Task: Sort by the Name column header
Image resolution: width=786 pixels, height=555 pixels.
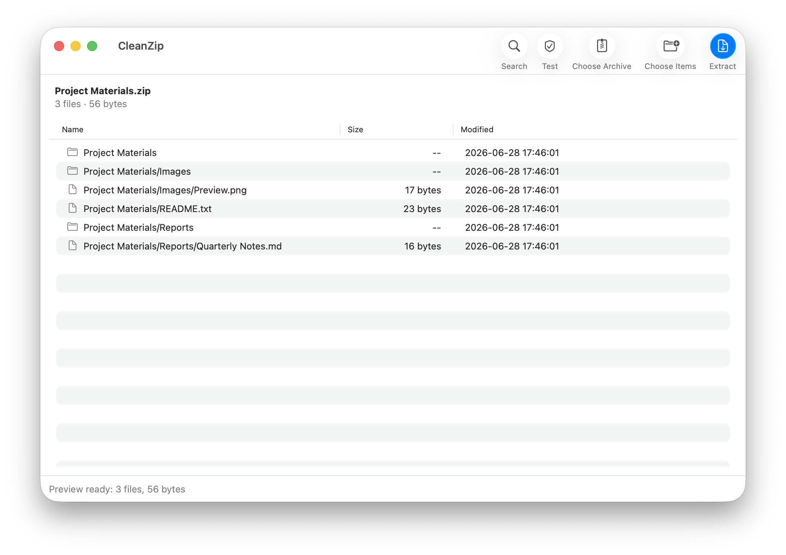Action: 73,129
